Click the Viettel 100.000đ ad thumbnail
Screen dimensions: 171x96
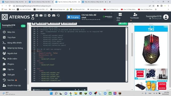[x=140, y=74]
